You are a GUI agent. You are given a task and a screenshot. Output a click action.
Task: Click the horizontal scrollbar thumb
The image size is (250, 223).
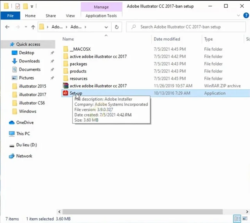(142, 212)
